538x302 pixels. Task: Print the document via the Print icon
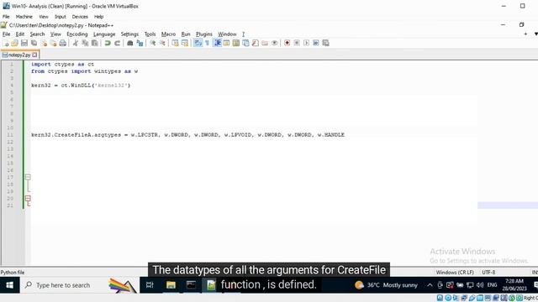pyautogui.click(x=63, y=43)
